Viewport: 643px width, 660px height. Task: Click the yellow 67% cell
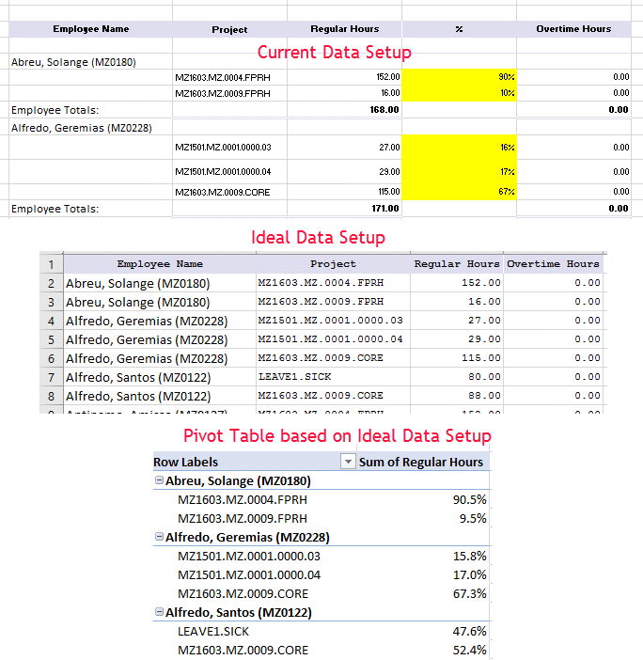[459, 192]
